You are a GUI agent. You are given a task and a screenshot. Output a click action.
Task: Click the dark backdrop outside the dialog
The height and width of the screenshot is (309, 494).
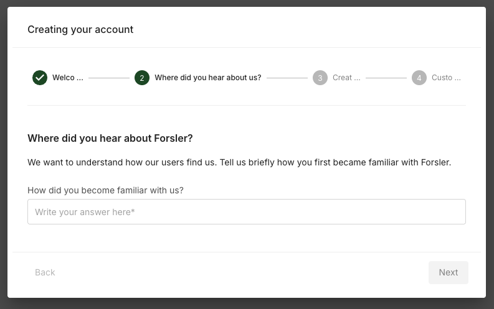247,304
